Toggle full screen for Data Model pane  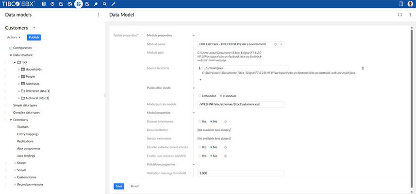pyautogui.click(x=400, y=15)
